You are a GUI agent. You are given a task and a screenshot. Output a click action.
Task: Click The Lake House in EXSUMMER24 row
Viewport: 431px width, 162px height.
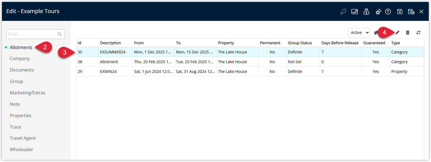coord(237,52)
